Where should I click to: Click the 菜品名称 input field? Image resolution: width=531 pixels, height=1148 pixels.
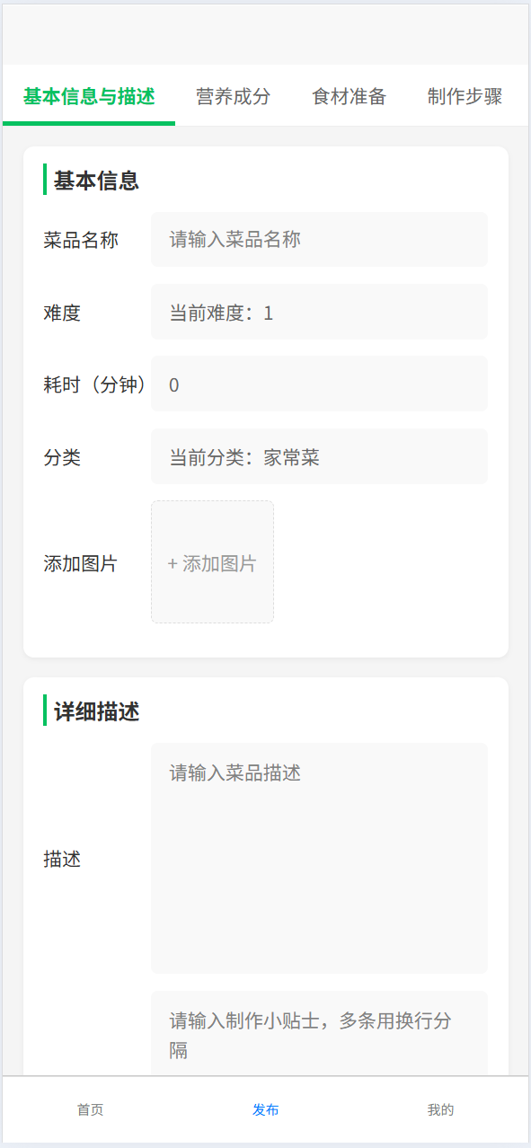(x=319, y=239)
